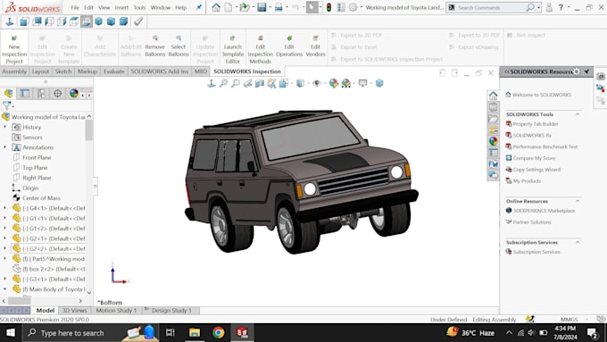The width and height of the screenshot is (607, 342).
Task: Expand History tree node
Action: pyautogui.click(x=5, y=127)
